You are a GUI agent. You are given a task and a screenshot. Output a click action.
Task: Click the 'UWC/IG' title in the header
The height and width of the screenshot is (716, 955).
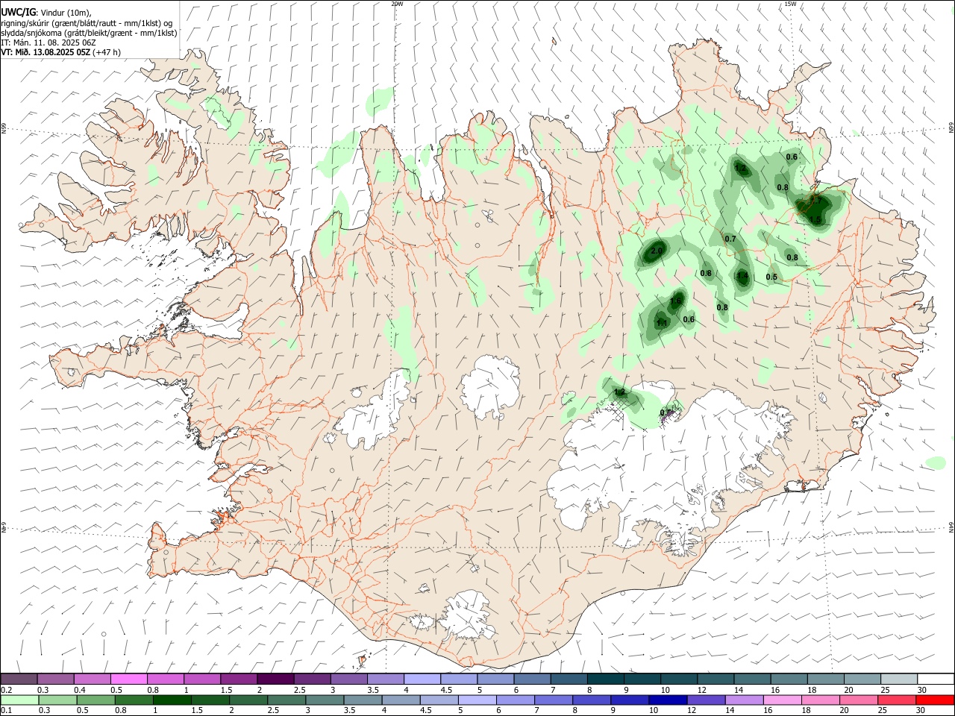18,12
